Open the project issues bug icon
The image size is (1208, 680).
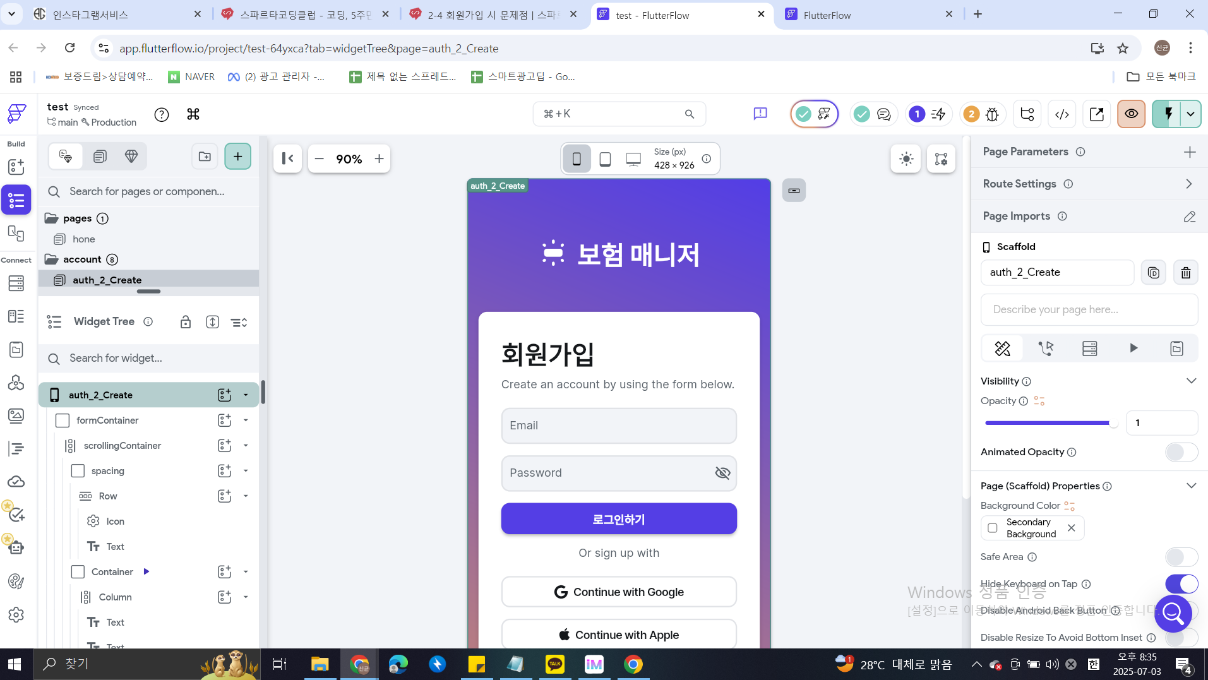coord(992,114)
